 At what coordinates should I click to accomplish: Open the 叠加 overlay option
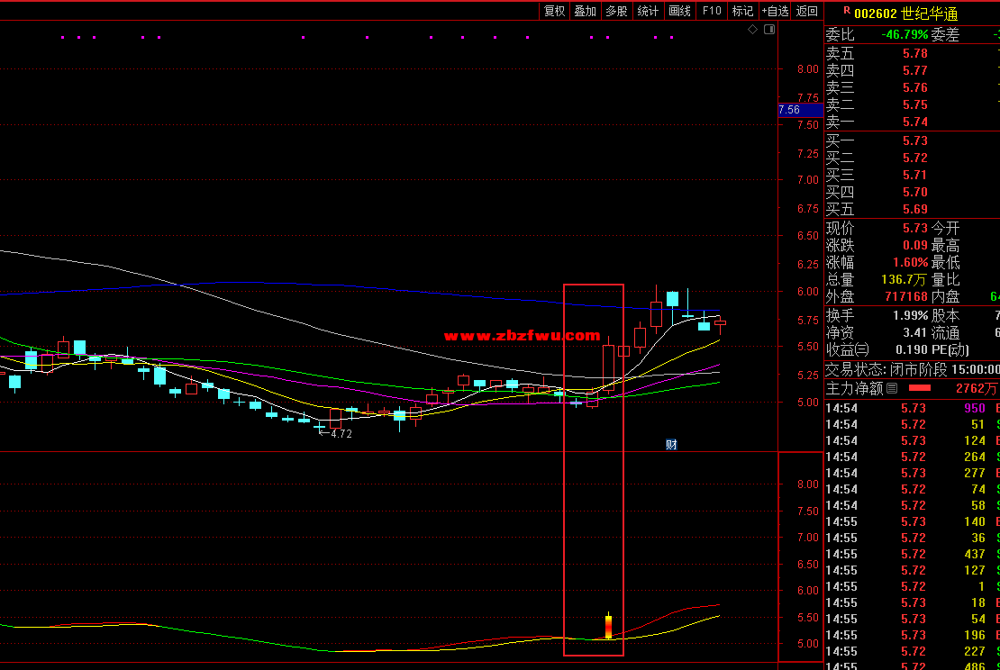click(x=585, y=11)
